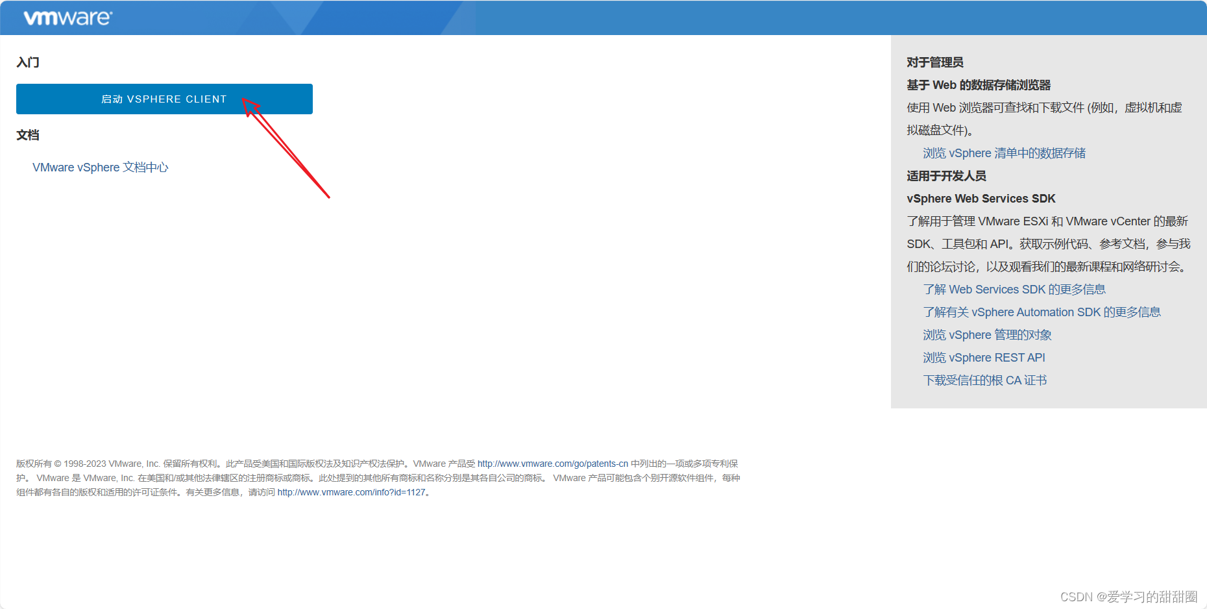Click the 入门 heading
1207x609 pixels.
click(x=28, y=62)
